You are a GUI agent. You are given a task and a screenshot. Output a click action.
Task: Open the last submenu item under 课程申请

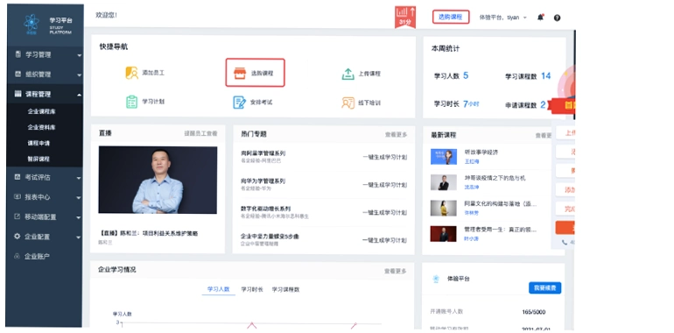click(39, 159)
